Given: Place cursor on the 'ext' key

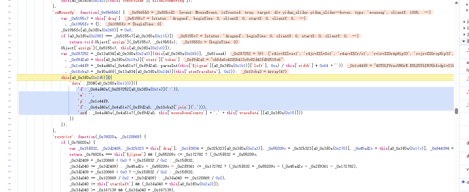Looking at the screenshot, I should pyautogui.click(x=83, y=113).
